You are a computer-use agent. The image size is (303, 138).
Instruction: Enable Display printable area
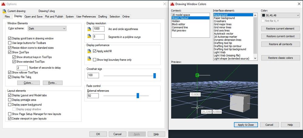10,100
